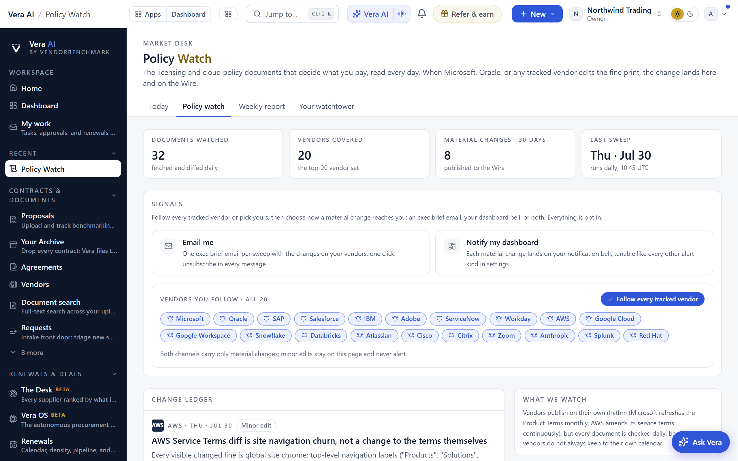Toggle following Snowflake vendor chip
The width and height of the screenshot is (738, 461).
(266, 335)
